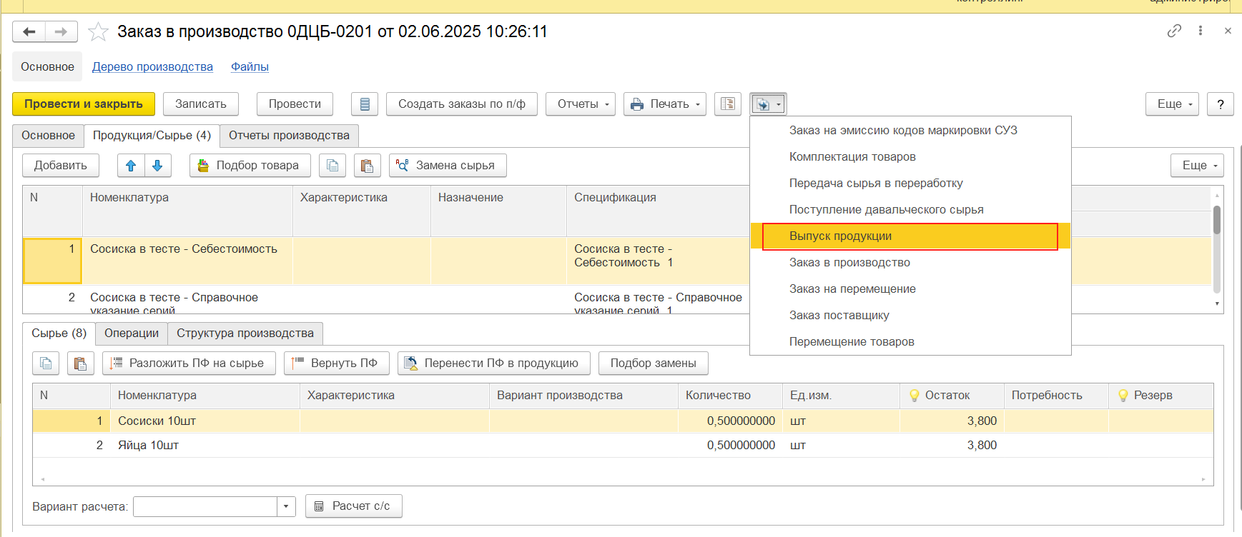The height and width of the screenshot is (537, 1242).
Task: Move product row up with blue arrow
Action: pyautogui.click(x=131, y=166)
